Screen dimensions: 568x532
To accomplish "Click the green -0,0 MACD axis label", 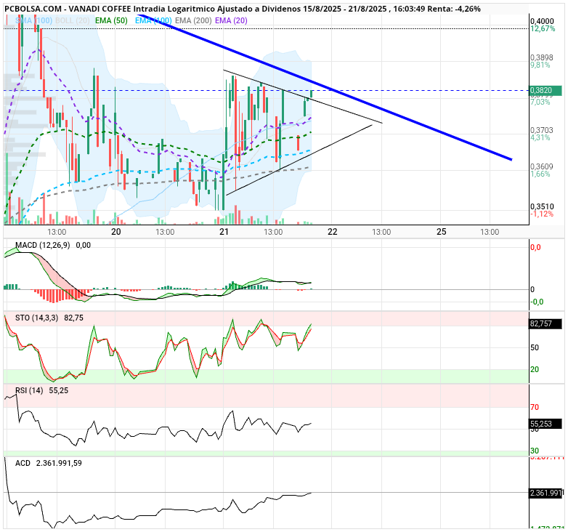I will (537, 302).
